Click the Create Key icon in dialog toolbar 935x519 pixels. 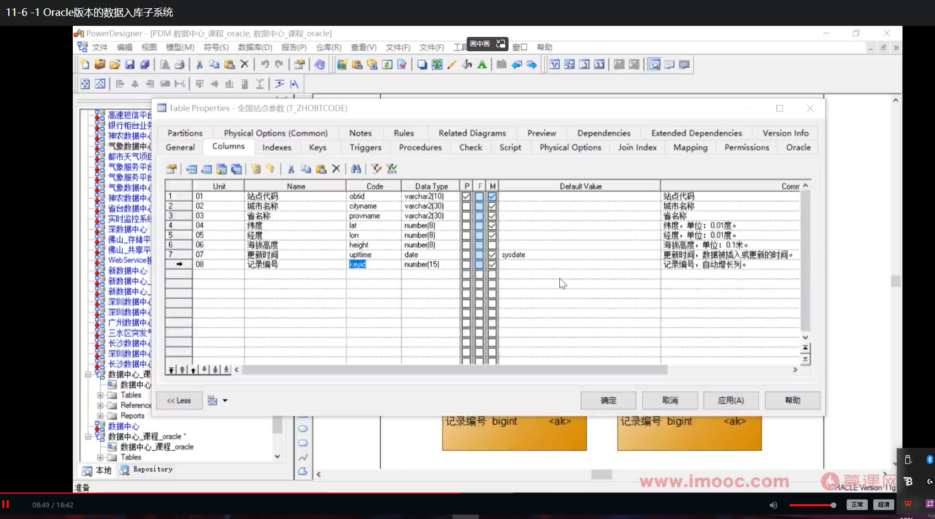coord(271,169)
